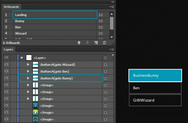Switch to the Layers panel tab
188x123 pixels.
point(8,49)
